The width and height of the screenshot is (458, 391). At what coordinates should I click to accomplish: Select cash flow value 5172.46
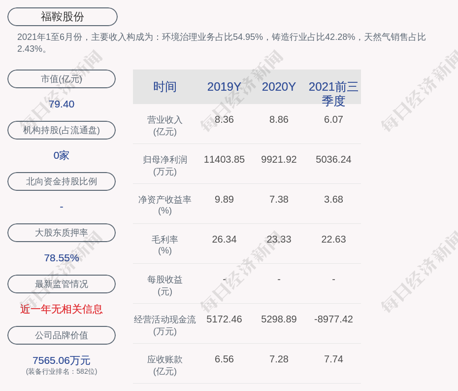tap(224, 319)
